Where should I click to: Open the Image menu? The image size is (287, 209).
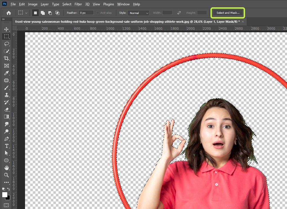click(x=33, y=4)
